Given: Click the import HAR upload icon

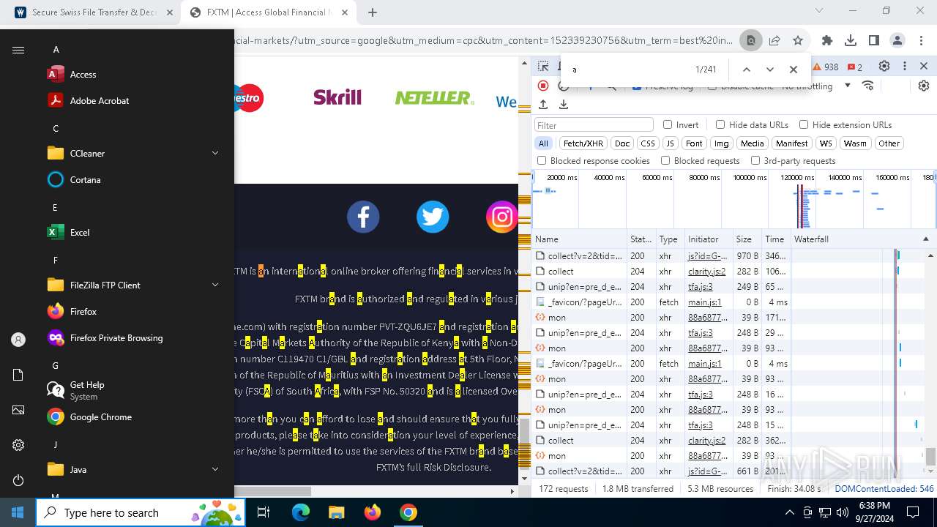Looking at the screenshot, I should (x=543, y=105).
